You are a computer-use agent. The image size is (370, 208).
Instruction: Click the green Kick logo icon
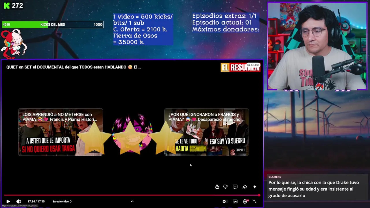(7, 5)
